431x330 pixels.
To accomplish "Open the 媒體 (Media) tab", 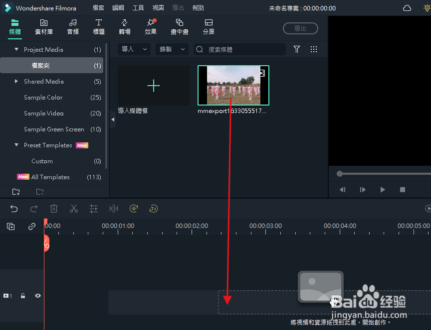I will click(x=15, y=27).
